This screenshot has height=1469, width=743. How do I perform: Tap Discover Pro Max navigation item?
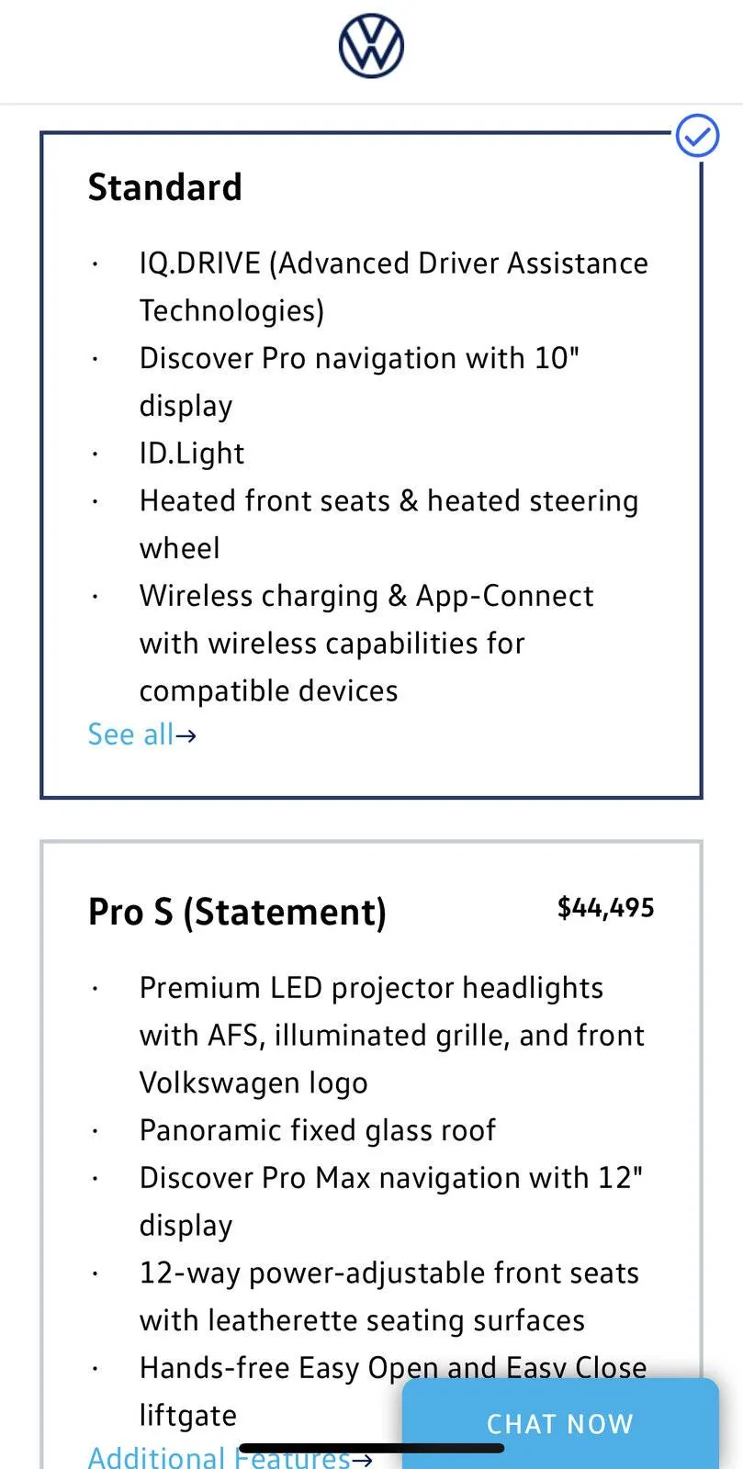391,1201
